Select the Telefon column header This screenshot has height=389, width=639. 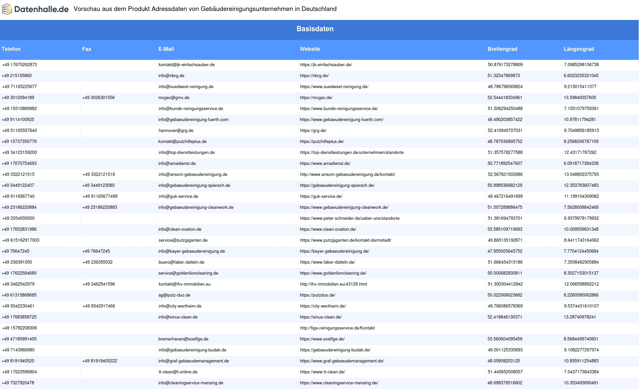point(11,49)
